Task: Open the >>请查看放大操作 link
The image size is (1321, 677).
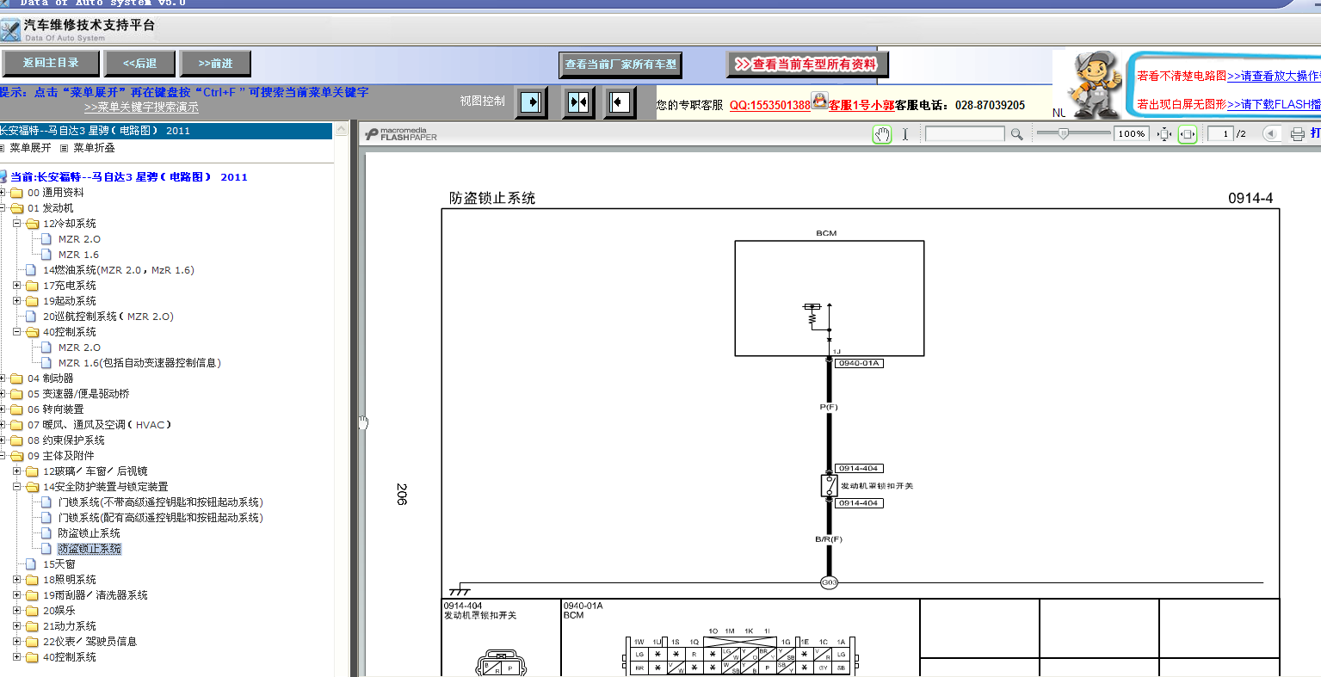Action: (1274, 76)
